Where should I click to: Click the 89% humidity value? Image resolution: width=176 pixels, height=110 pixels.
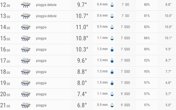[147, 49]
